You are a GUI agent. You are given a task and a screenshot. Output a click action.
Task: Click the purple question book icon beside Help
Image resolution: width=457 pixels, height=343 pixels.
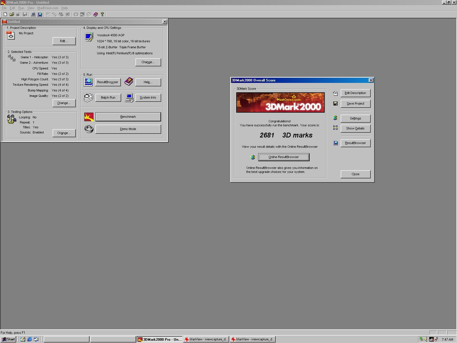129,81
